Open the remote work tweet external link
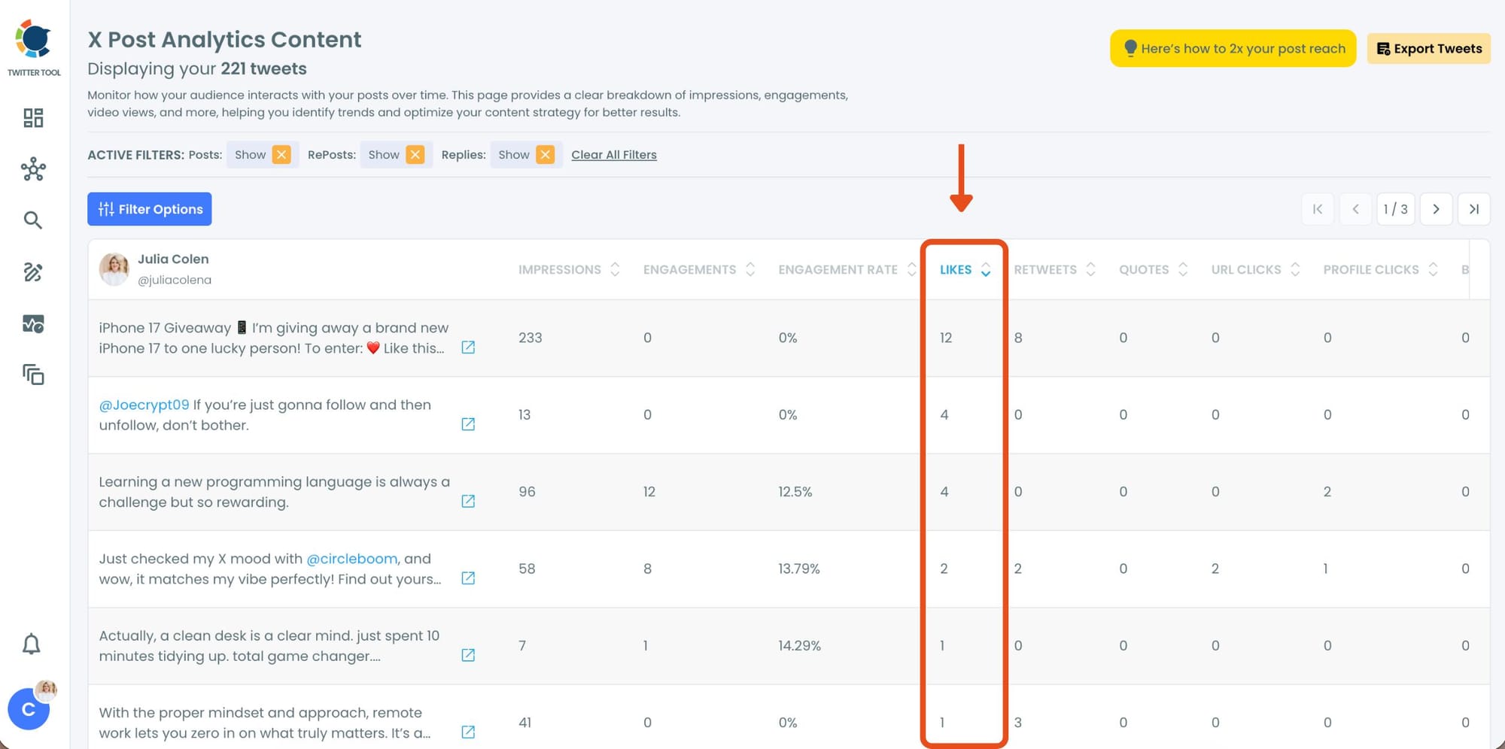 tap(468, 732)
